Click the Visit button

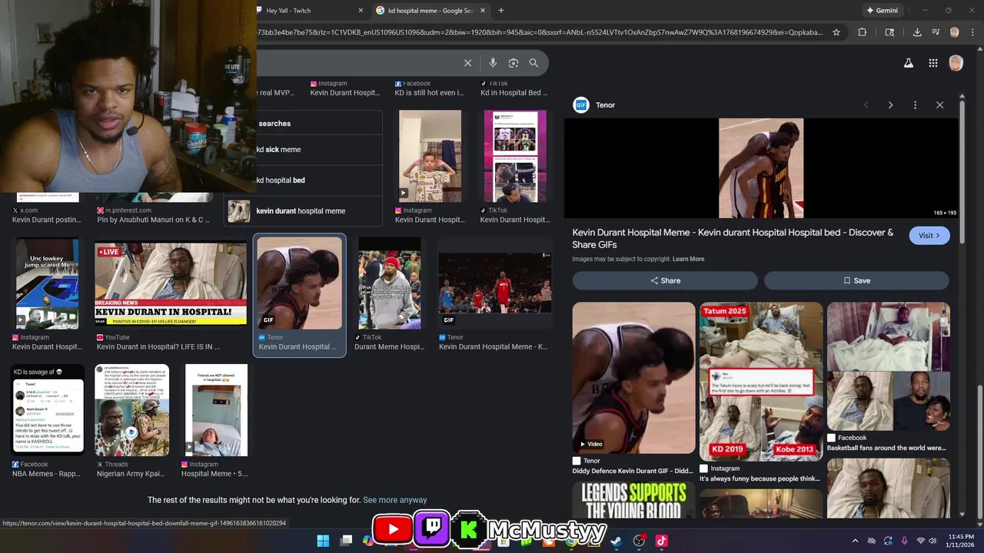pos(929,236)
